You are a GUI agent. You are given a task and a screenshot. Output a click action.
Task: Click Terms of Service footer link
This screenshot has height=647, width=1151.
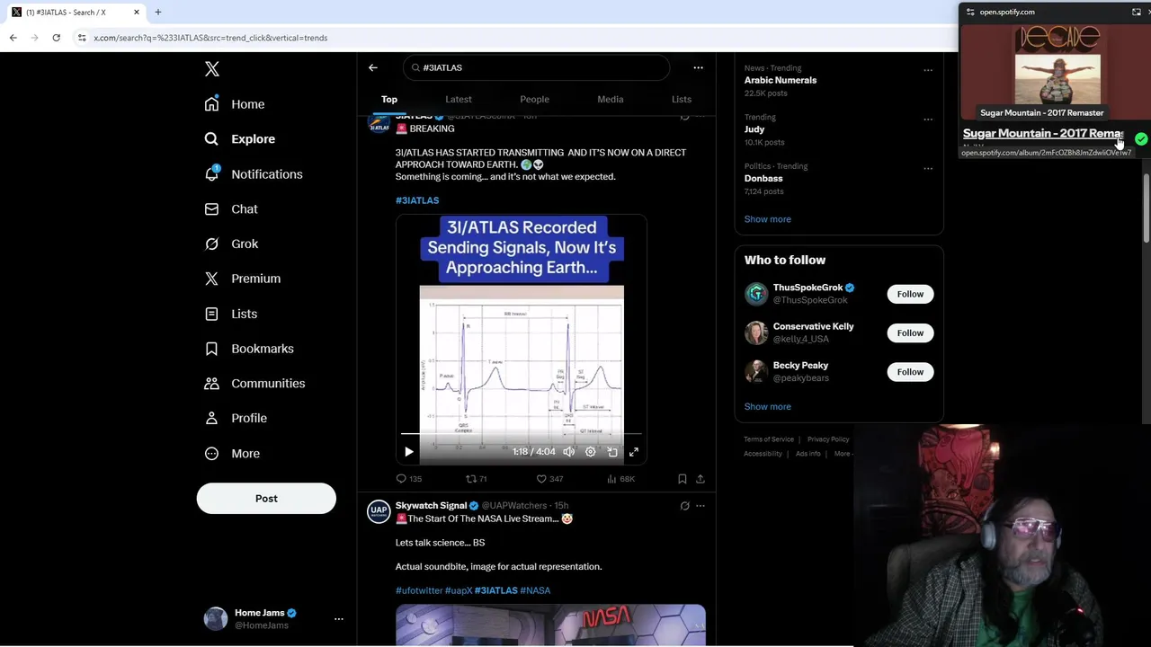[769, 439]
